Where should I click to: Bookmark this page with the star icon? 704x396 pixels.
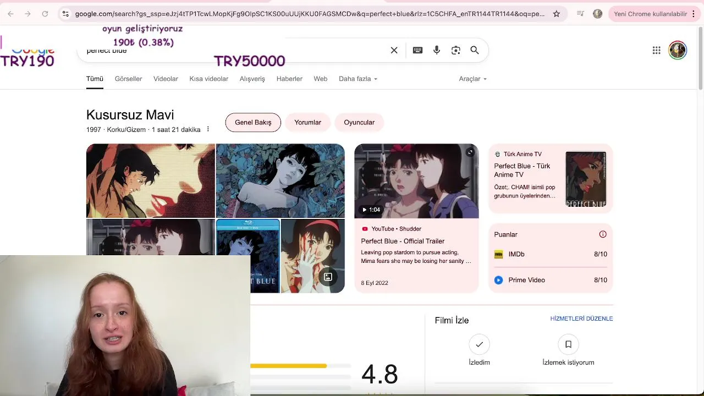point(557,14)
